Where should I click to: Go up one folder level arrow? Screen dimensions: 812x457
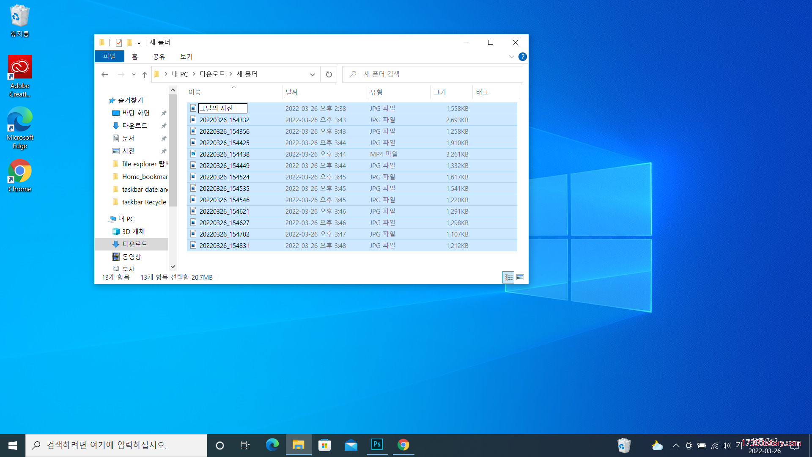[x=145, y=74]
